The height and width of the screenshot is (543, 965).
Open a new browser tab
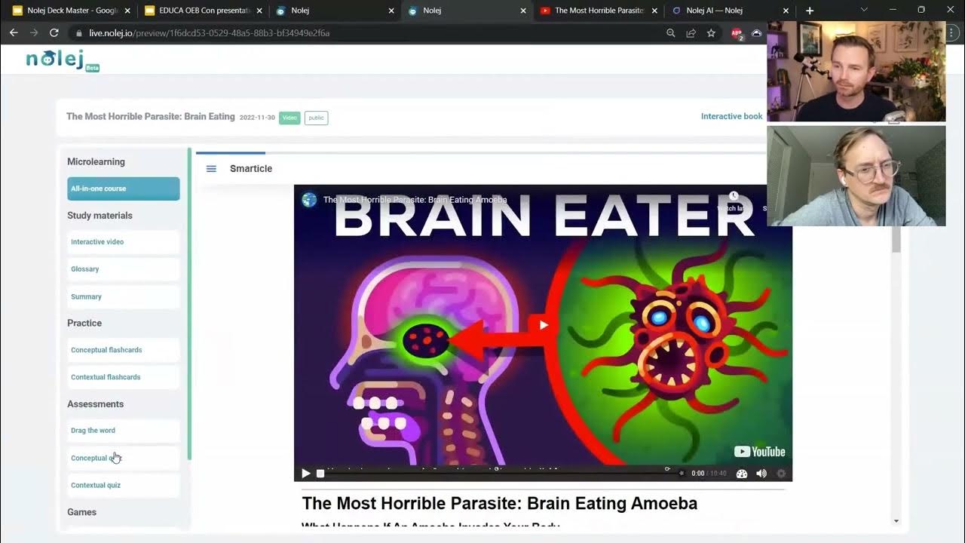click(x=810, y=11)
